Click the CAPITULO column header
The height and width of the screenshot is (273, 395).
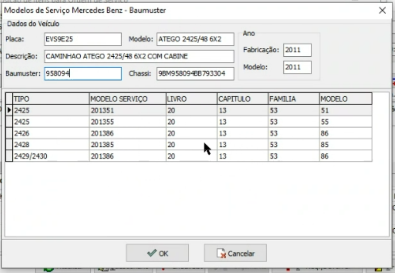pyautogui.click(x=243, y=99)
